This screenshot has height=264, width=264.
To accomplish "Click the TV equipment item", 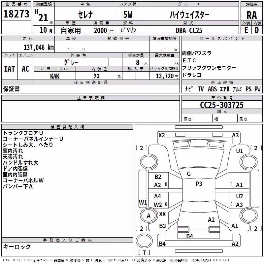I will tap(201, 89).
